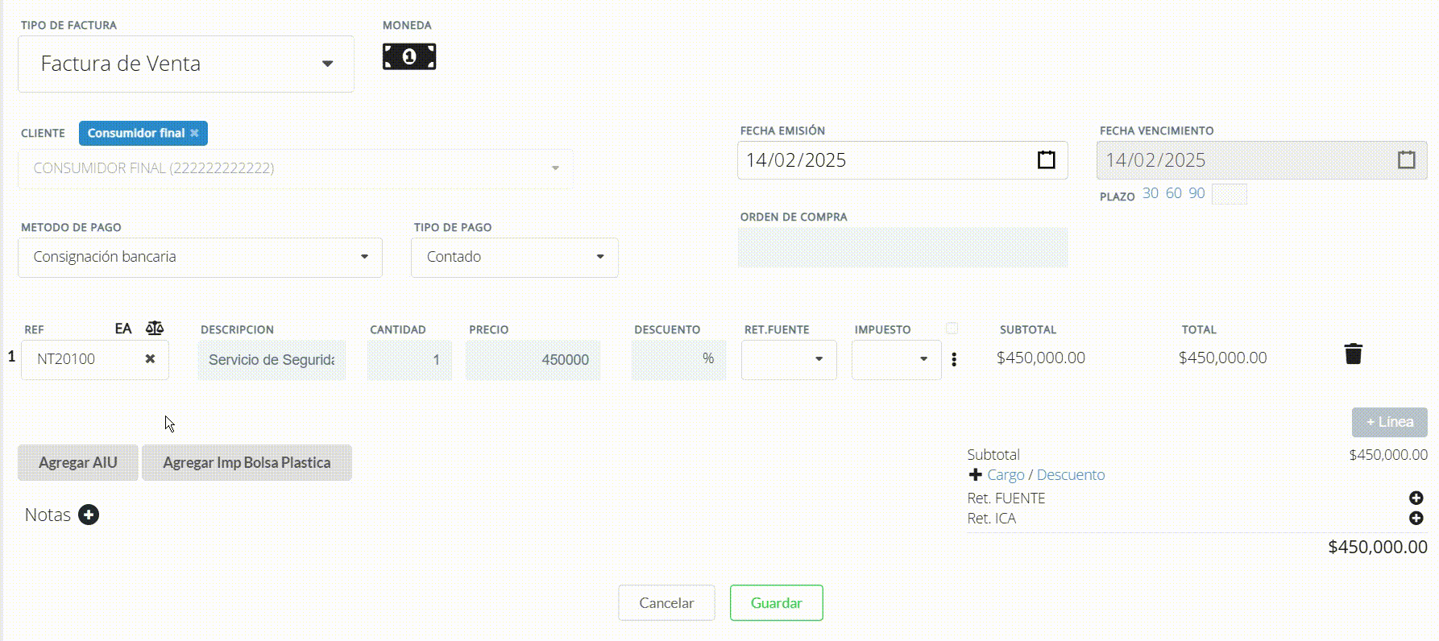Viewport: 1439px width, 641px height.
Task: Delete the invoice line with the trash icon
Action: click(1353, 354)
